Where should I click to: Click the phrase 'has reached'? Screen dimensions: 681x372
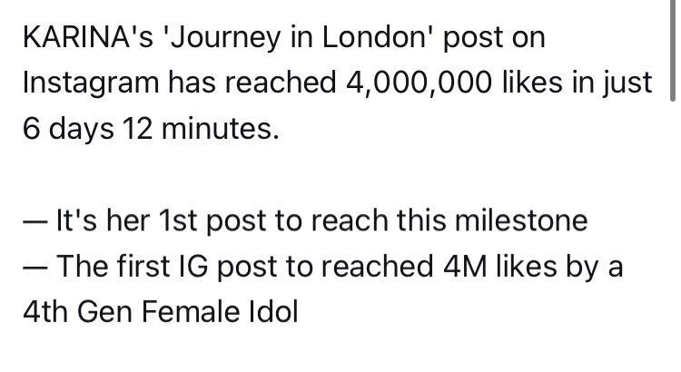(252, 83)
